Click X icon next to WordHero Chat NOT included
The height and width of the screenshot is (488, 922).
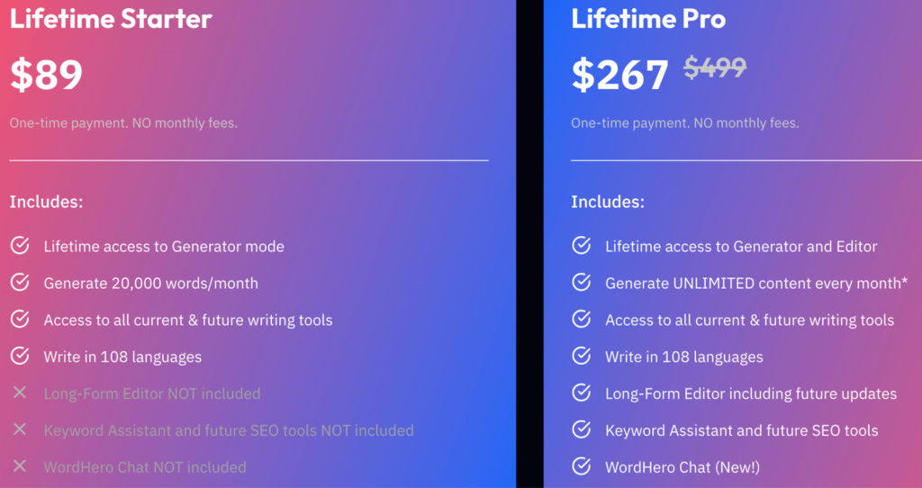tap(19, 466)
